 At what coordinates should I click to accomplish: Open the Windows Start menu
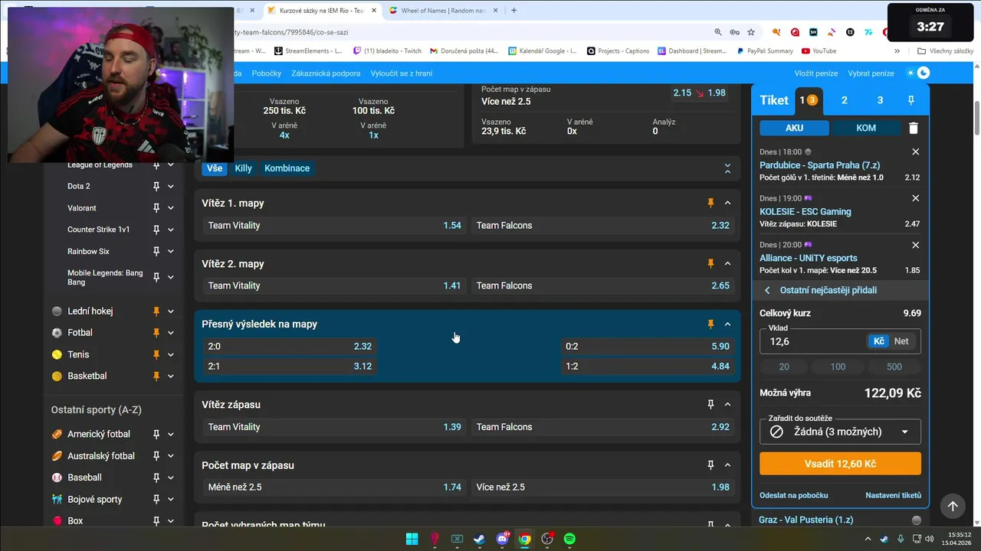point(412,539)
